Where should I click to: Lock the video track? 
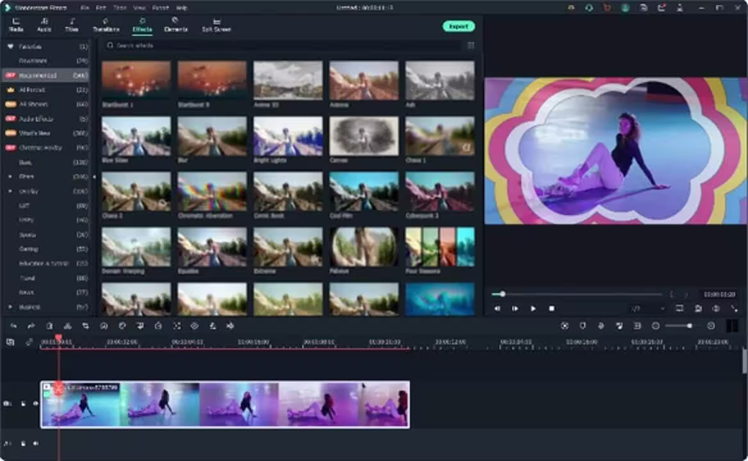click(23, 403)
